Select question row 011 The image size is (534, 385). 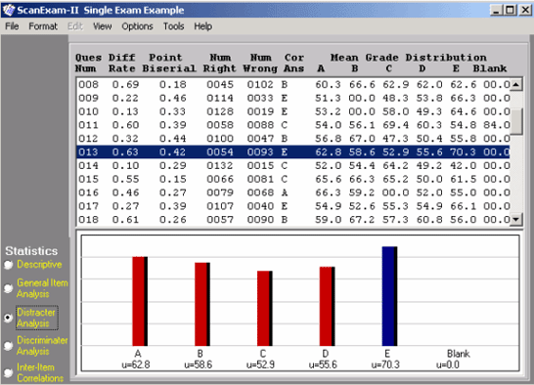(x=293, y=125)
